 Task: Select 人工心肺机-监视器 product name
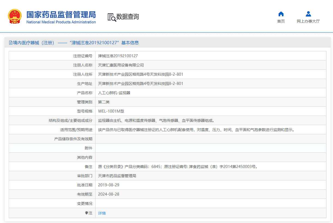(x=114, y=93)
